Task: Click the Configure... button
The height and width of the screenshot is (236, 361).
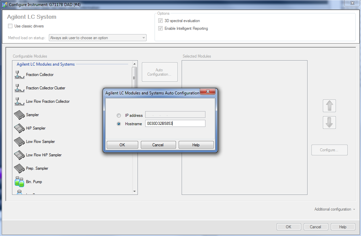Action: pyautogui.click(x=329, y=150)
